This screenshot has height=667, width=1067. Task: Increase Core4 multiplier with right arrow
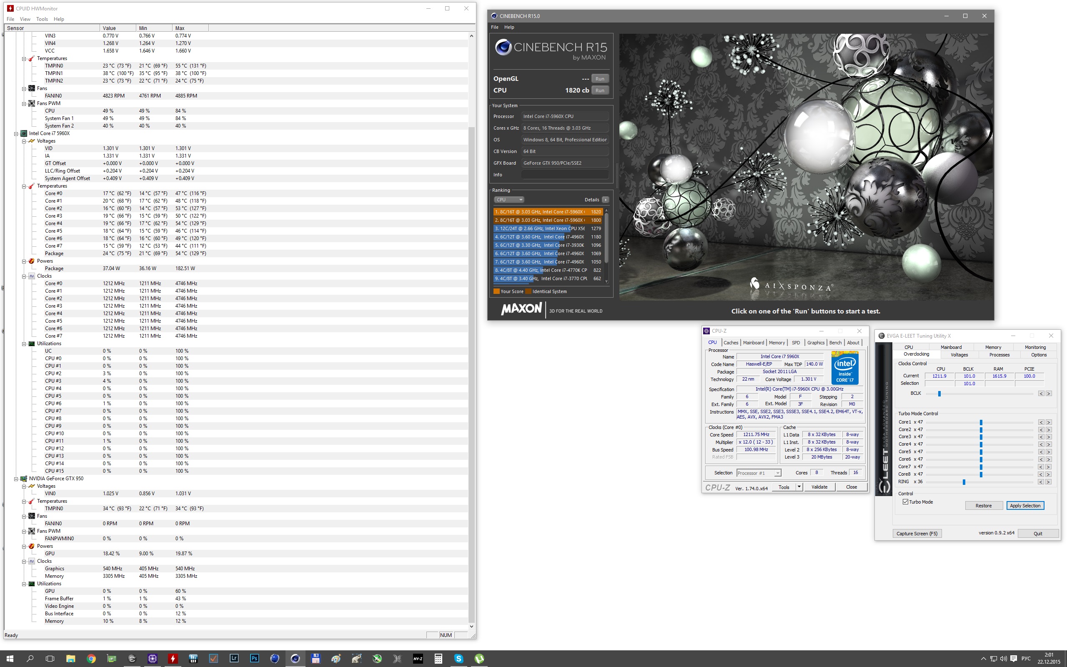tap(1049, 444)
